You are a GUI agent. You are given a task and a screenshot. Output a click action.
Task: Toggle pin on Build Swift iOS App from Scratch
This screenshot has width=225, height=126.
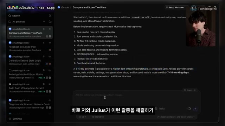[x=44, y=84]
